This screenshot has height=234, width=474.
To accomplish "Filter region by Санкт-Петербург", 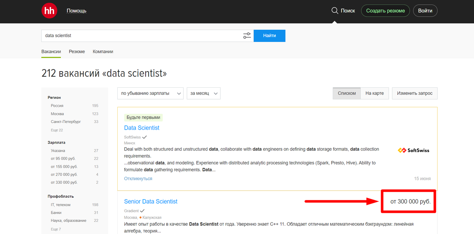I will click(66, 122).
